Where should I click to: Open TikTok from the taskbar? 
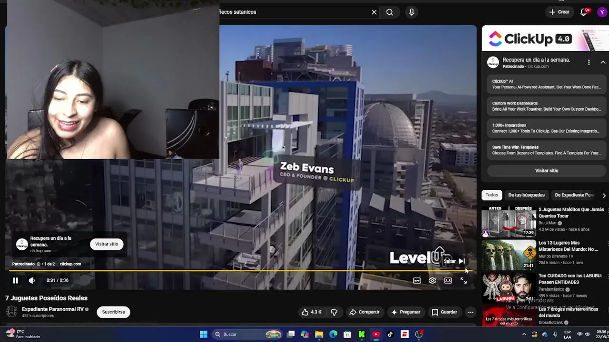point(390,334)
